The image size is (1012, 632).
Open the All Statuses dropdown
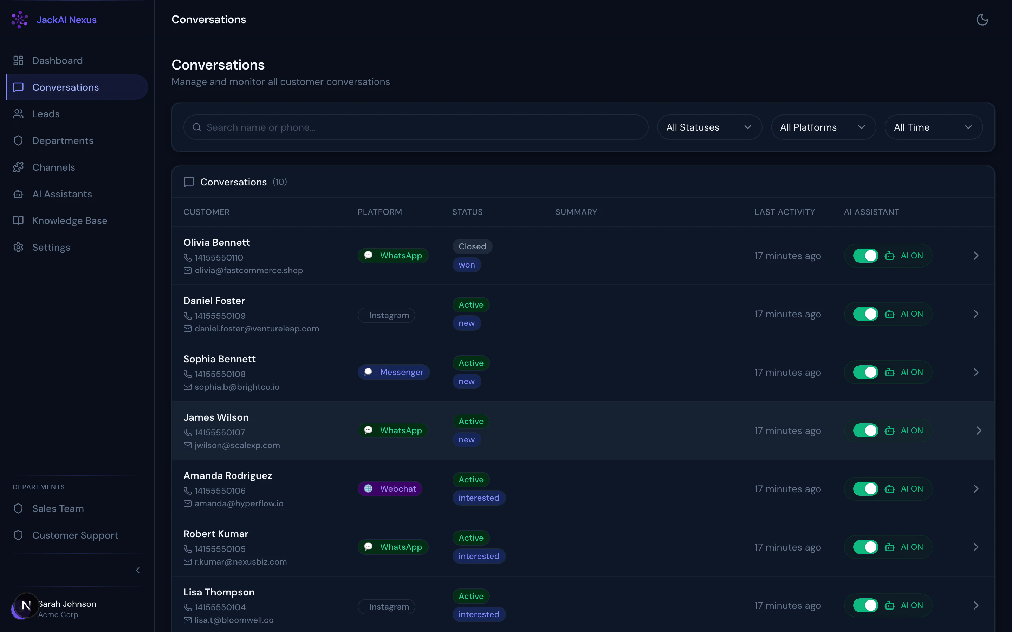[710, 127]
